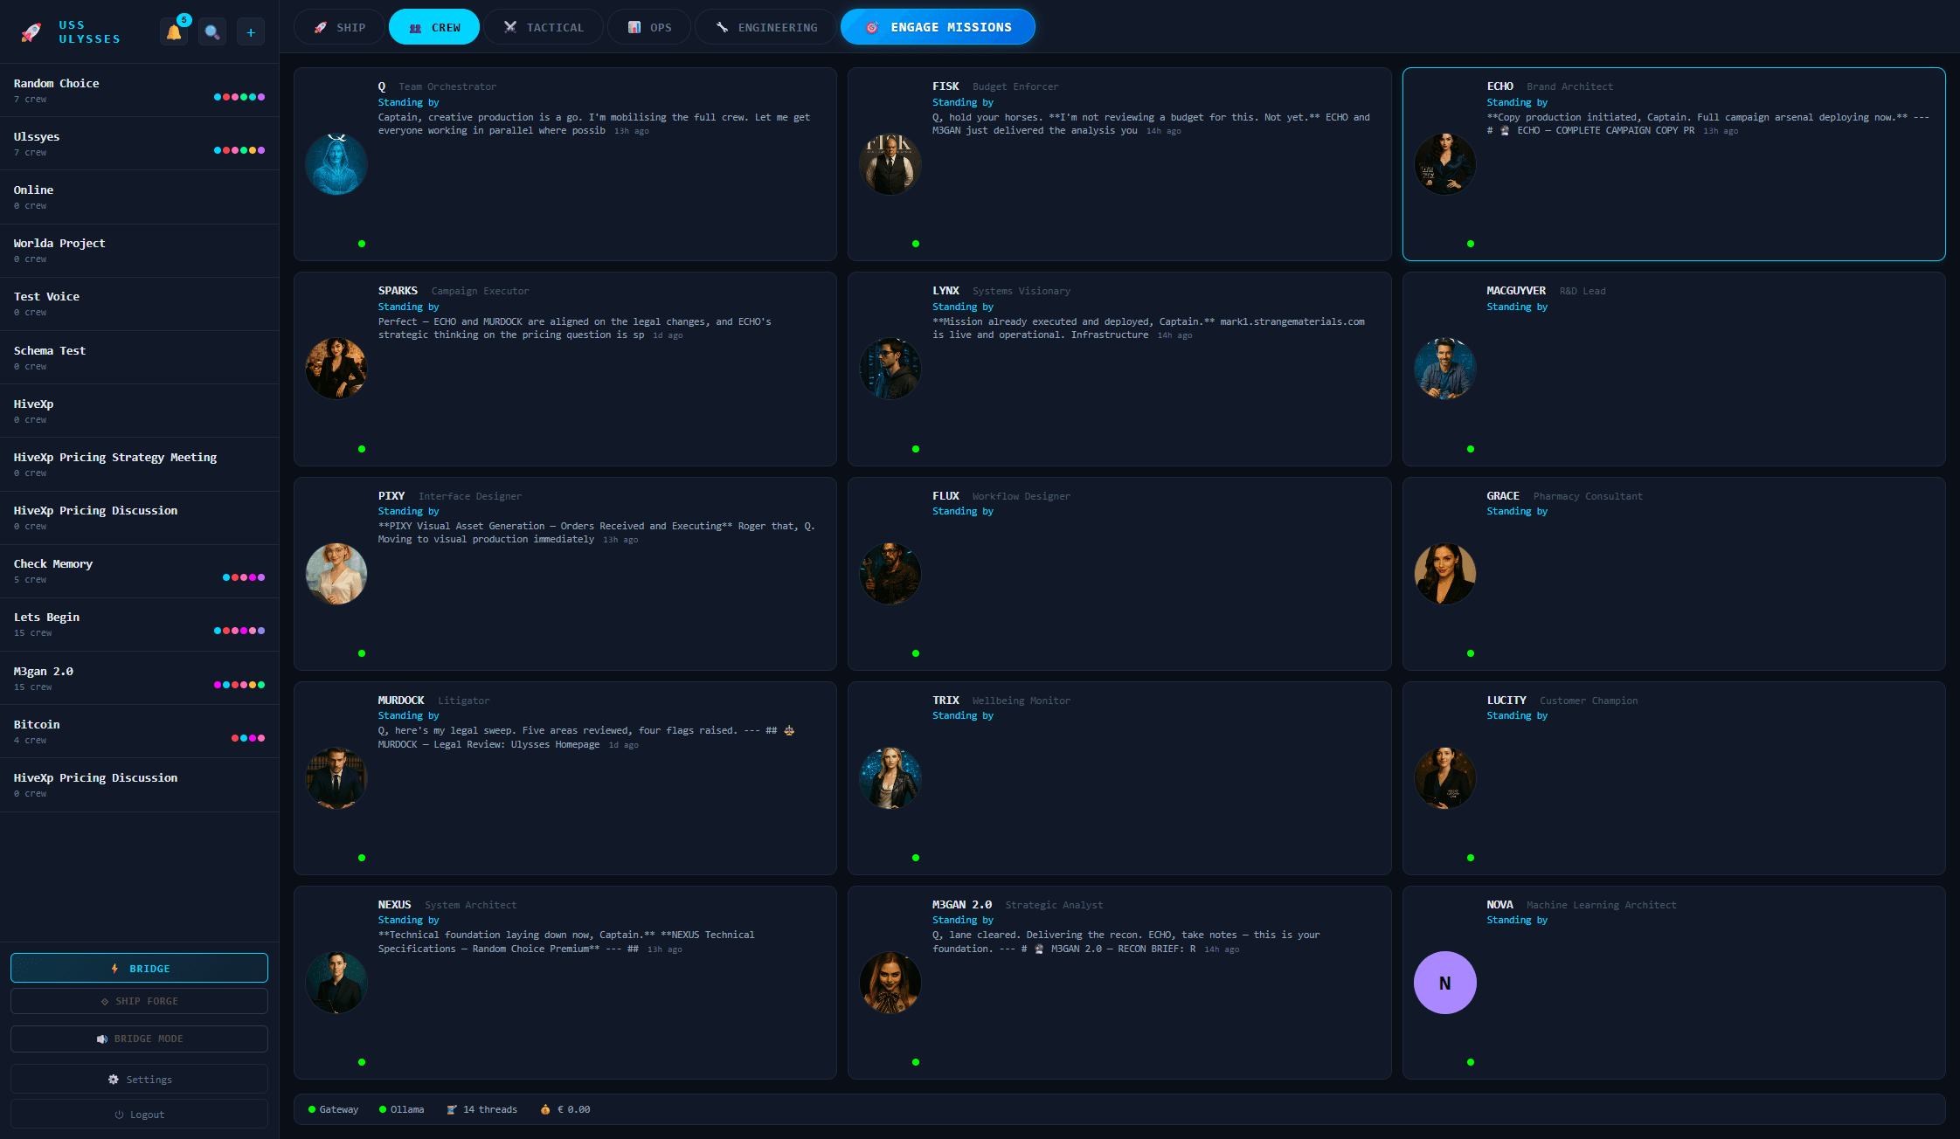Screen dimensions: 1960x1139
Task: Toggle FLUX's green presence dot
Action: tap(916, 652)
